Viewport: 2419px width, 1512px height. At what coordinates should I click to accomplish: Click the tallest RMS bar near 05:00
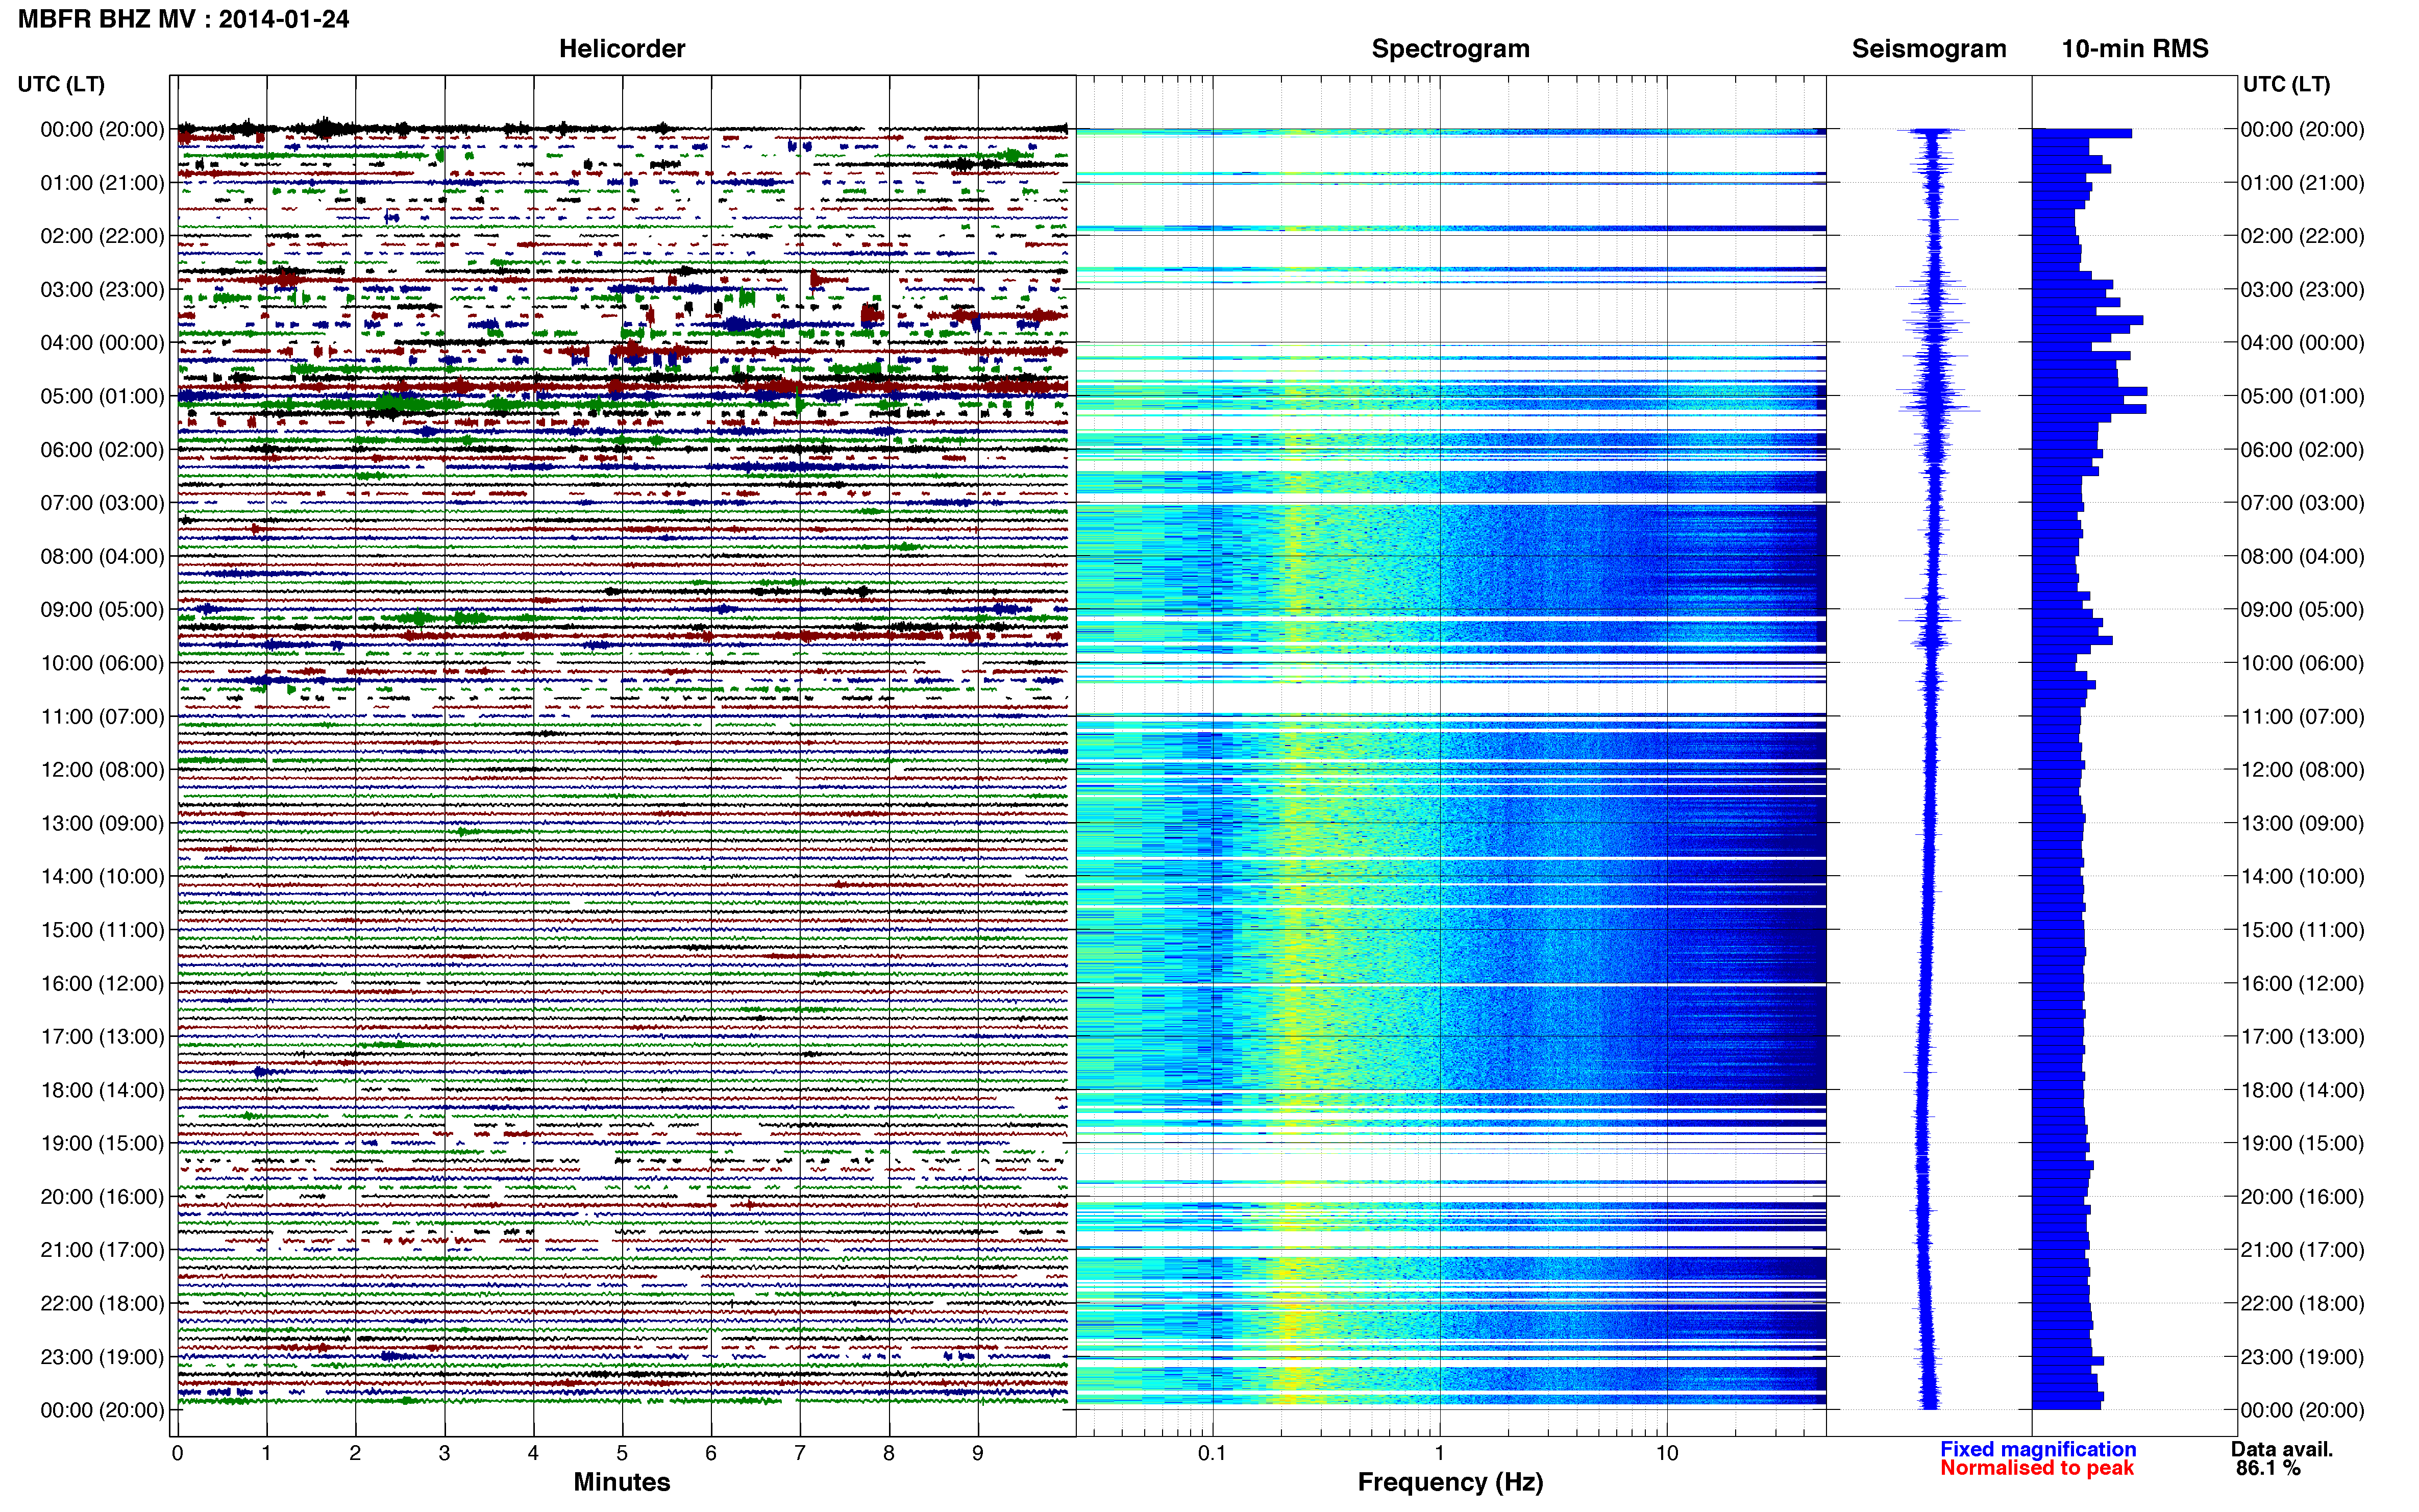(x=2089, y=392)
